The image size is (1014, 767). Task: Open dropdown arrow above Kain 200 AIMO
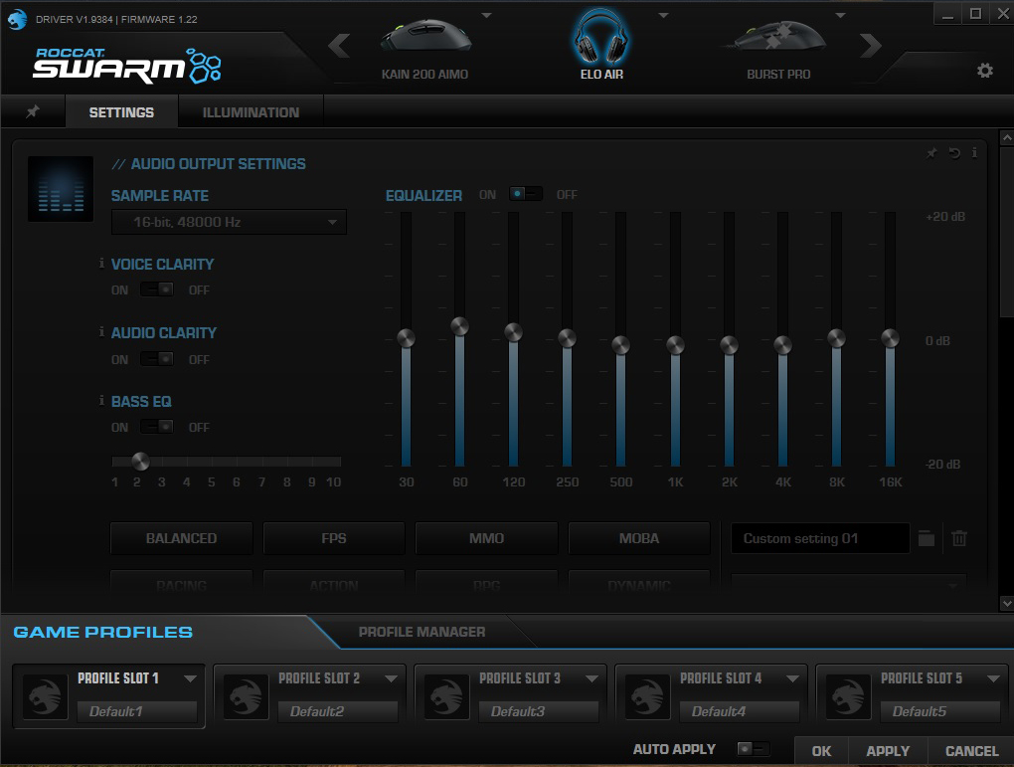487,15
